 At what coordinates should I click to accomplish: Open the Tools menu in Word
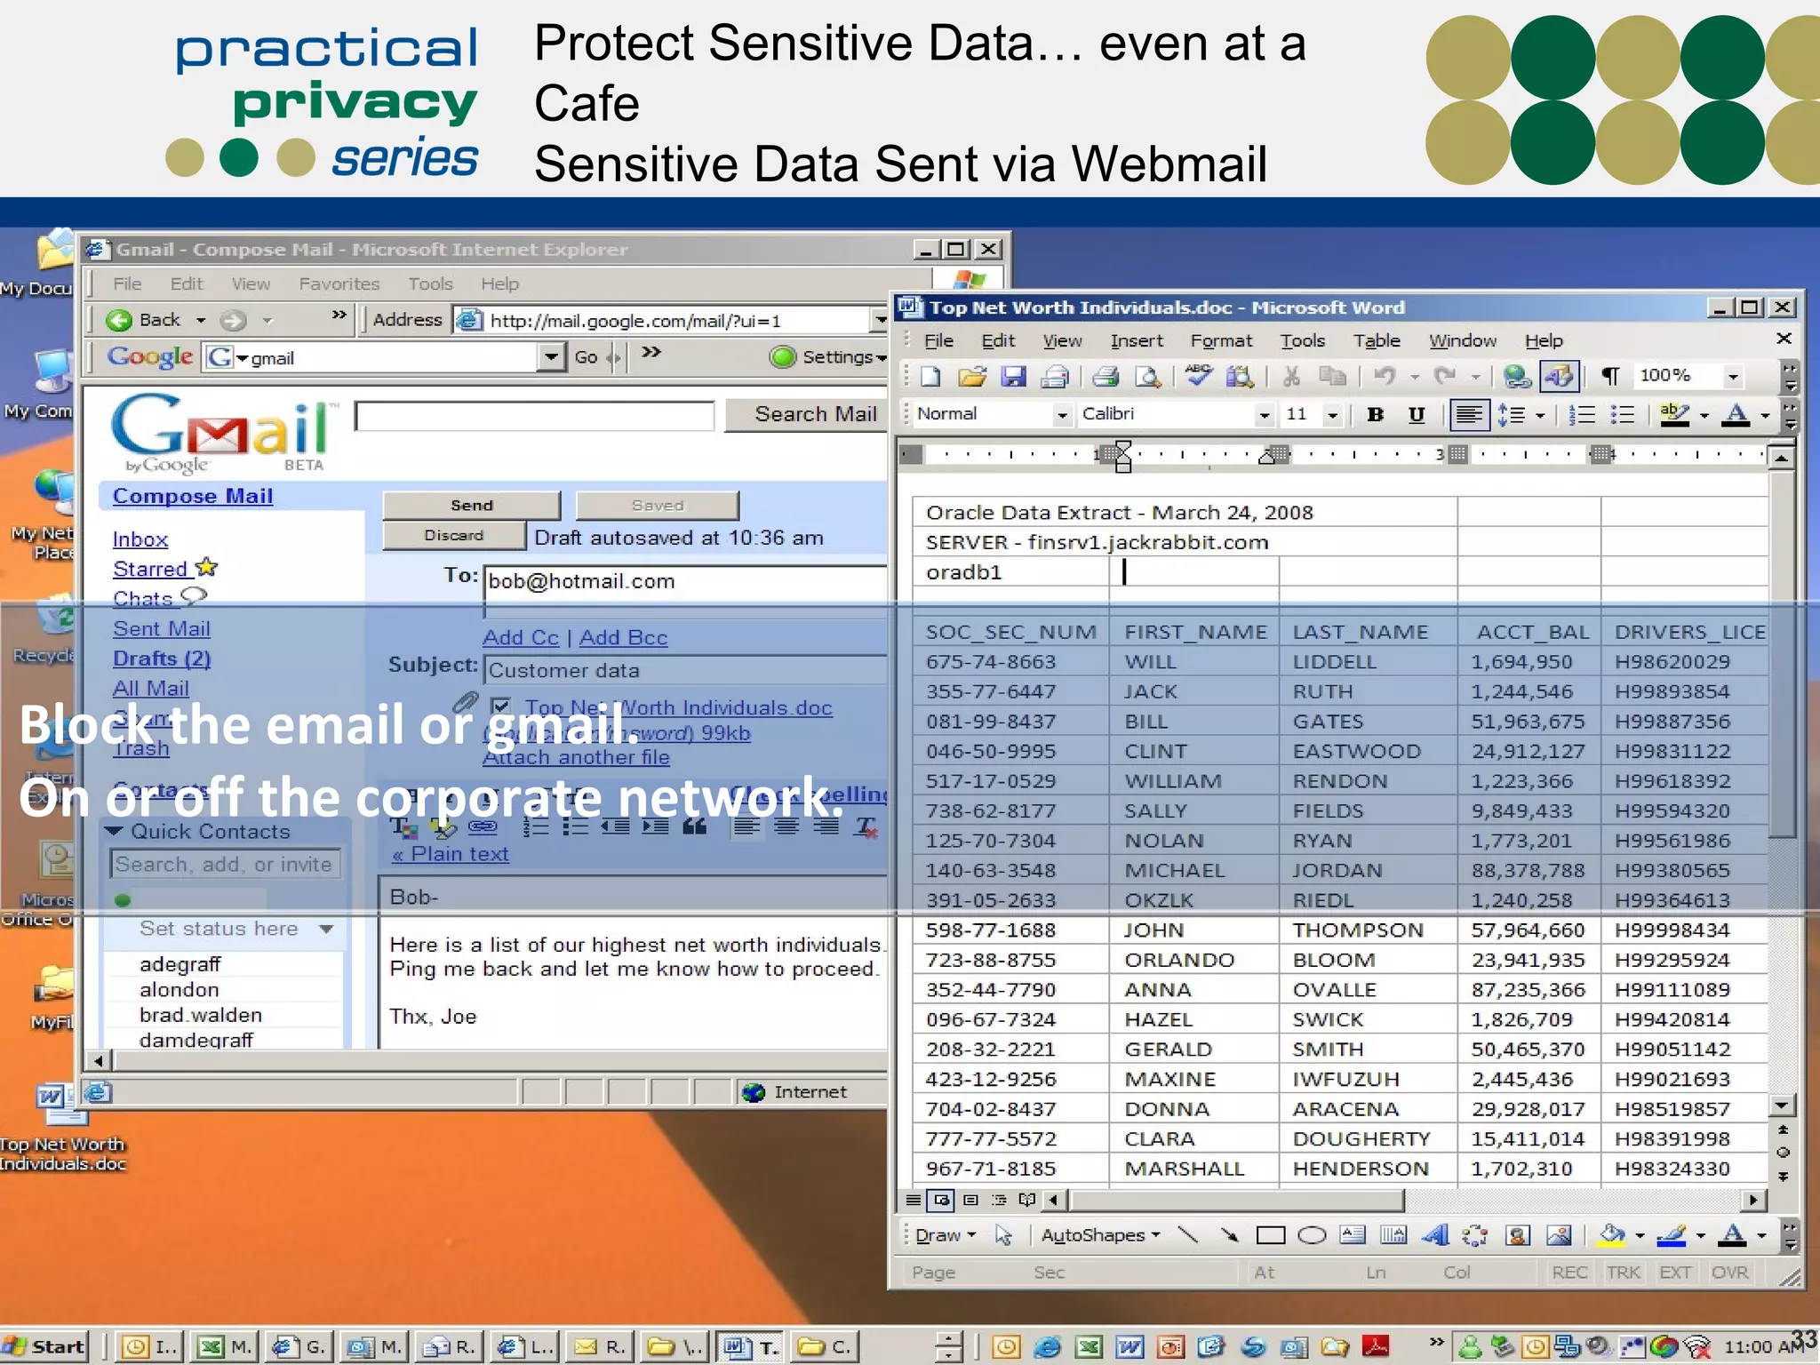click(1302, 340)
